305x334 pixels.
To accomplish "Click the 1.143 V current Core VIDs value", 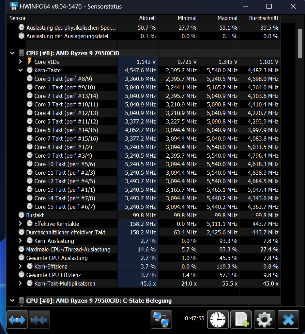I will (x=146, y=62).
